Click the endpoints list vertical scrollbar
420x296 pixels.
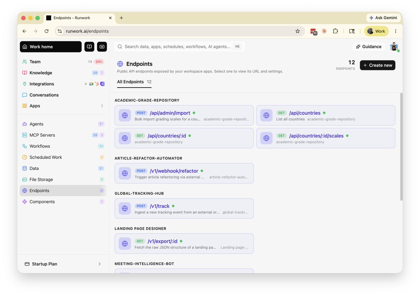(x=401, y=147)
